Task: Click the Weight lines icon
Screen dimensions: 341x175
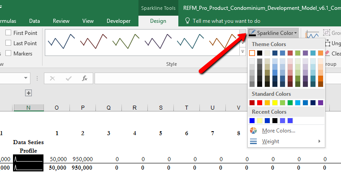Action: pyautogui.click(x=253, y=141)
